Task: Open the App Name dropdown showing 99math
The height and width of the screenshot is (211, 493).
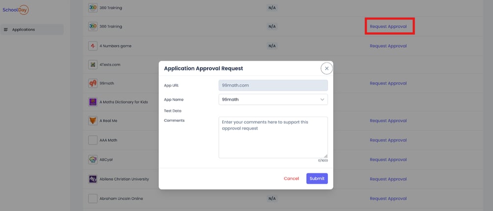Action: tap(273, 99)
